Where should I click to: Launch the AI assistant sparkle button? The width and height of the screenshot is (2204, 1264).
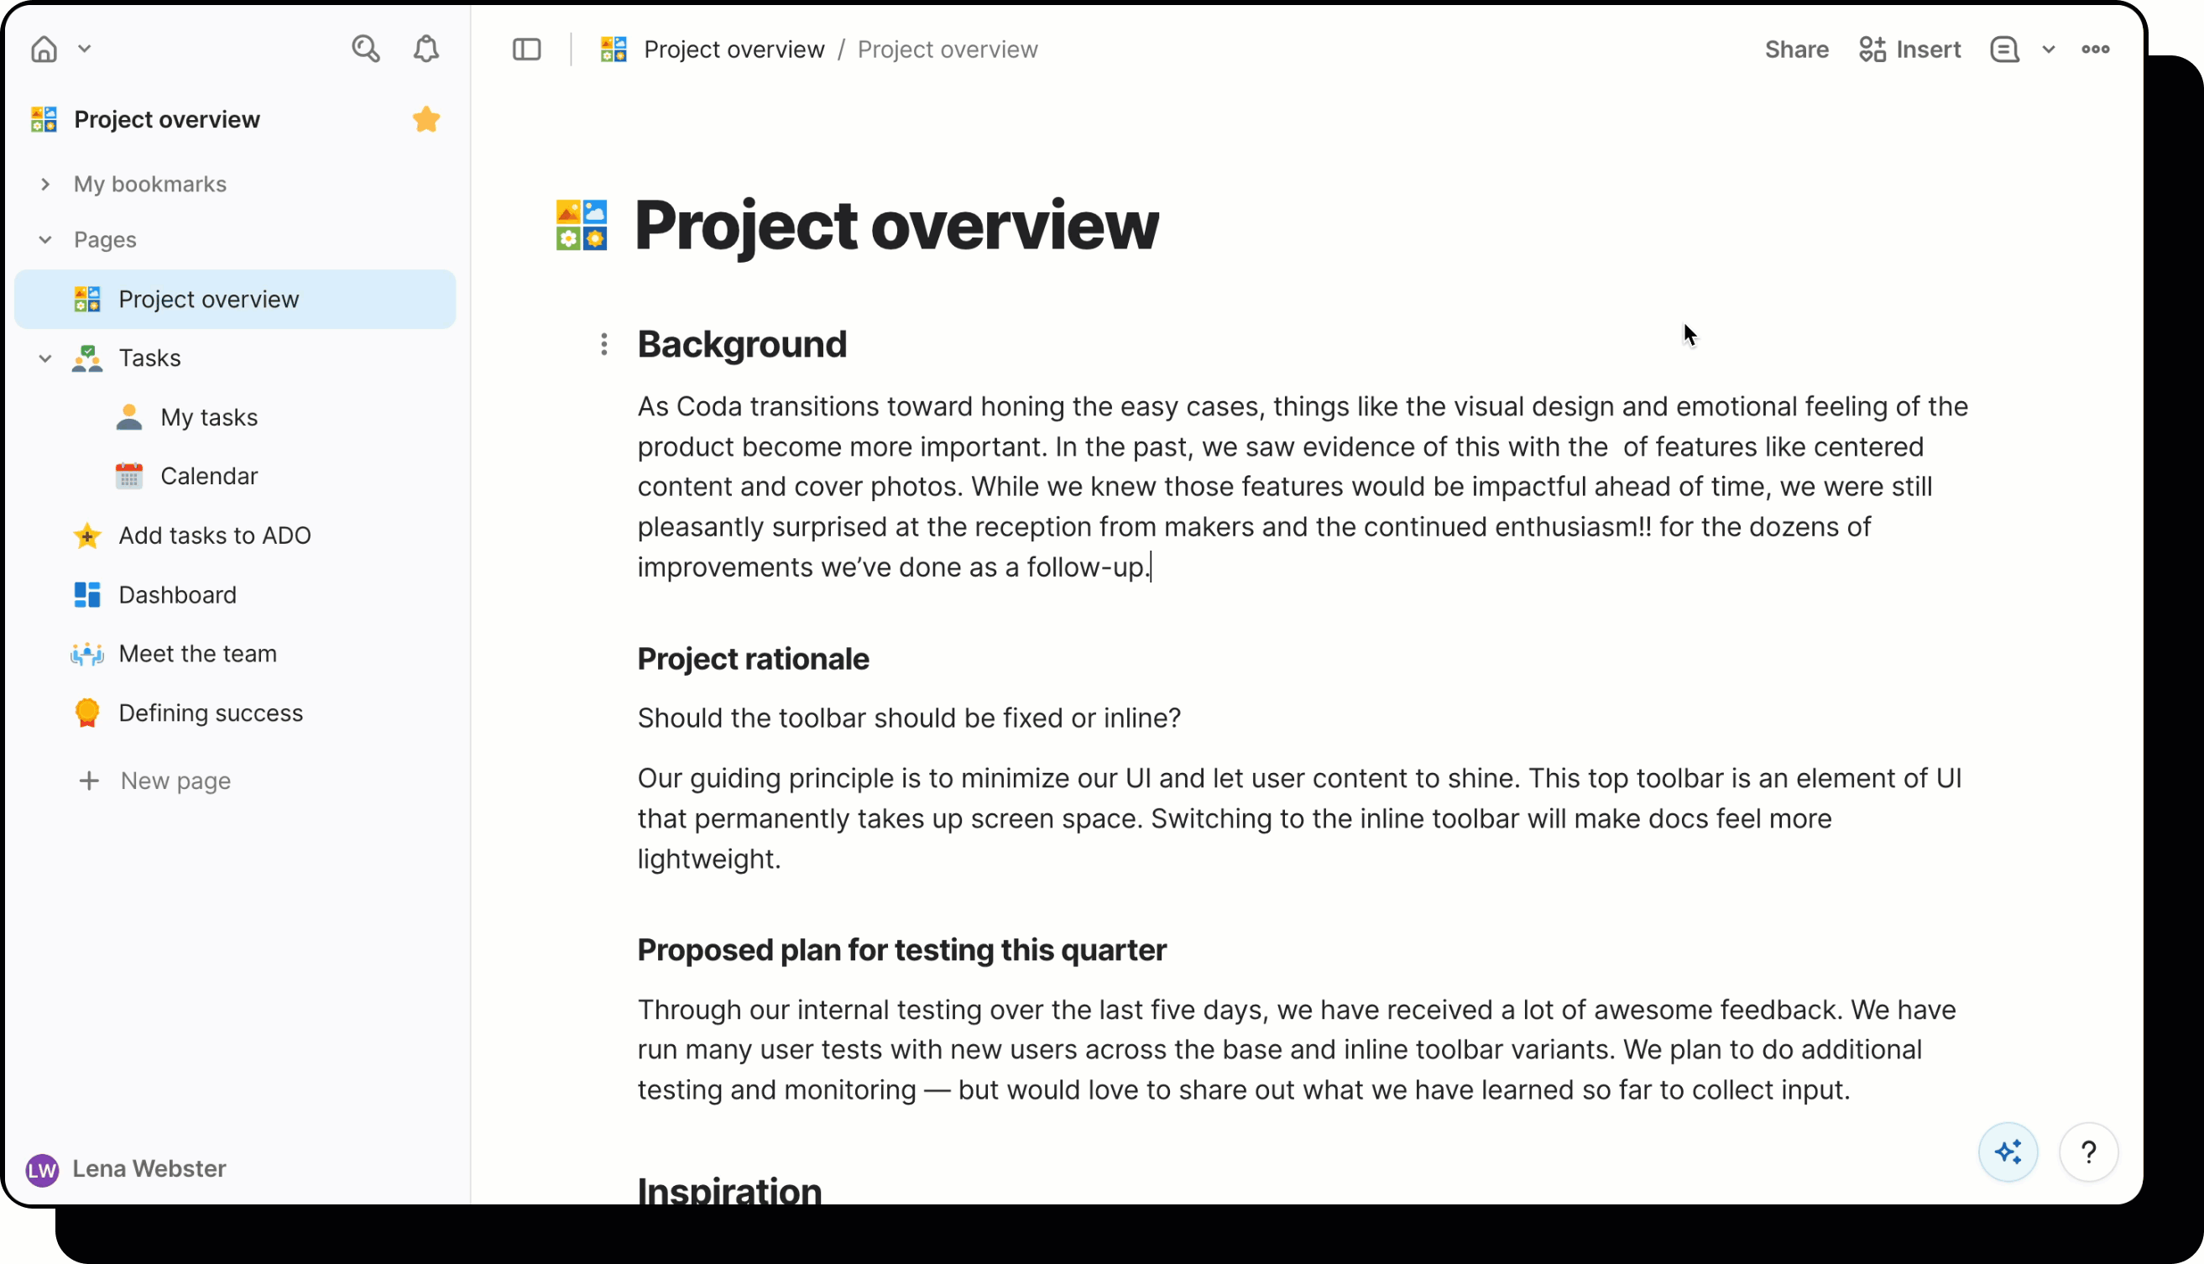[2008, 1152]
